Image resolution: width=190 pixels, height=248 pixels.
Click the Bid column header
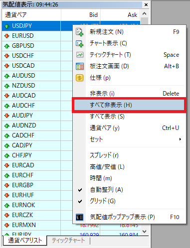tap(81, 15)
